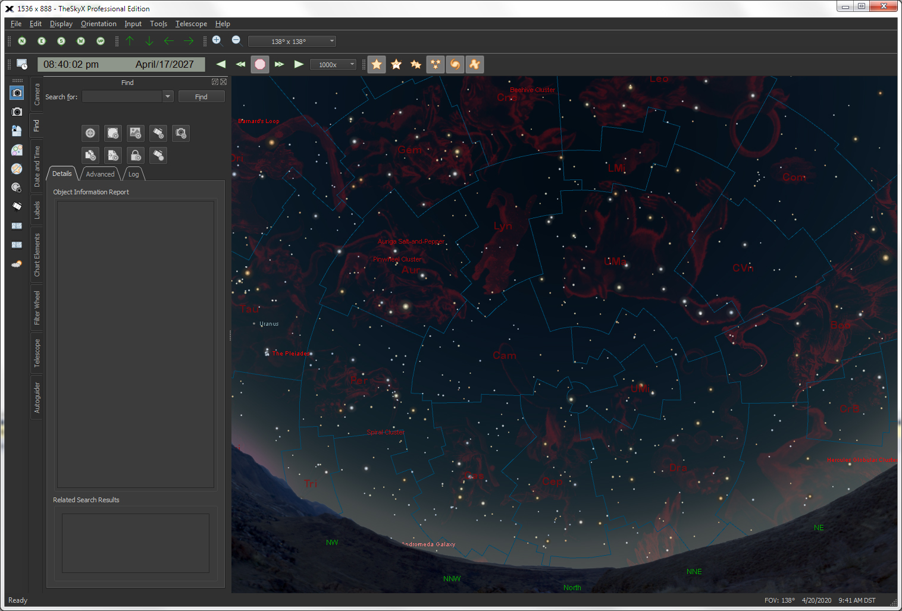Click the colored circles chart icon in sidebar

17,150
